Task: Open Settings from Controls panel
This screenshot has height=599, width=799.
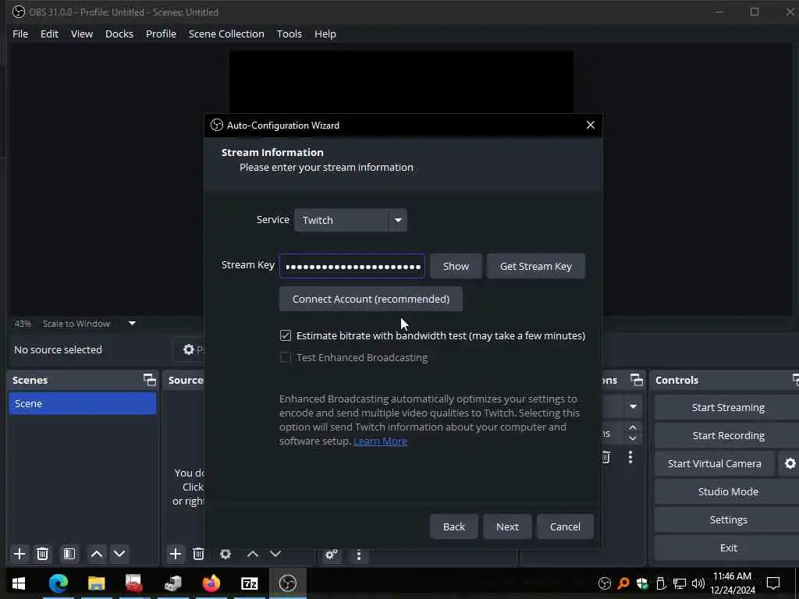Action: coord(728,519)
